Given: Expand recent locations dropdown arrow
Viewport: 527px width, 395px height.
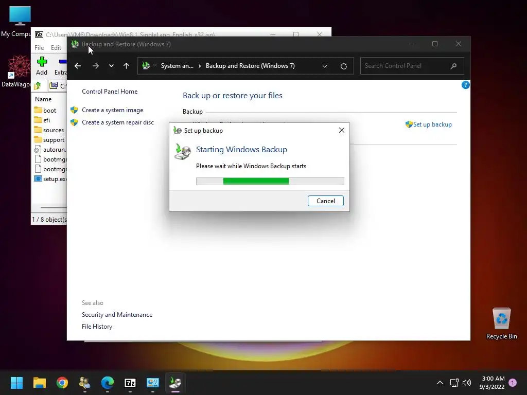Looking at the screenshot, I should tap(111, 66).
